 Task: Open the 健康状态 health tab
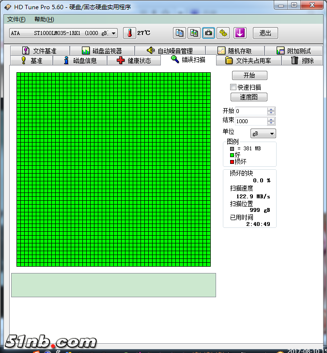point(134,61)
